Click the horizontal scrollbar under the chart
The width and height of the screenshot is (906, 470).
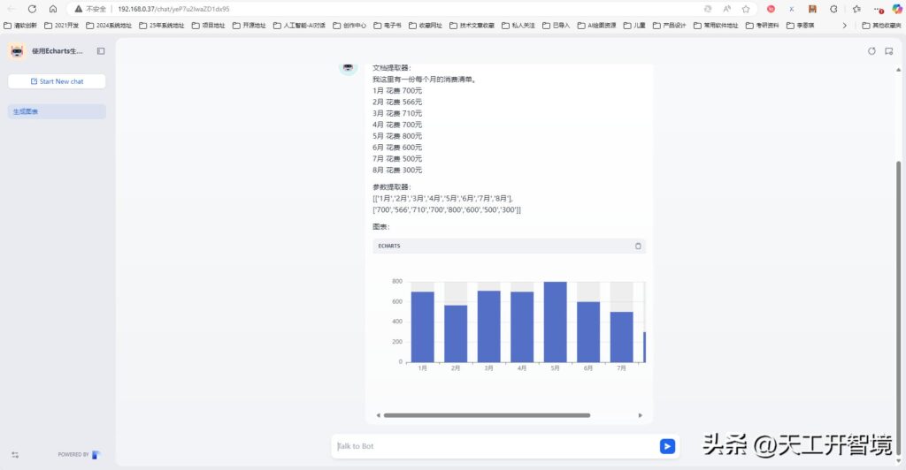pyautogui.click(x=487, y=414)
